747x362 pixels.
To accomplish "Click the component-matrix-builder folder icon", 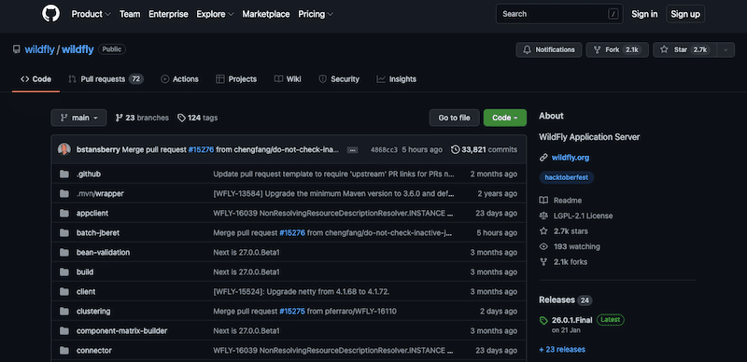I will (x=64, y=330).
